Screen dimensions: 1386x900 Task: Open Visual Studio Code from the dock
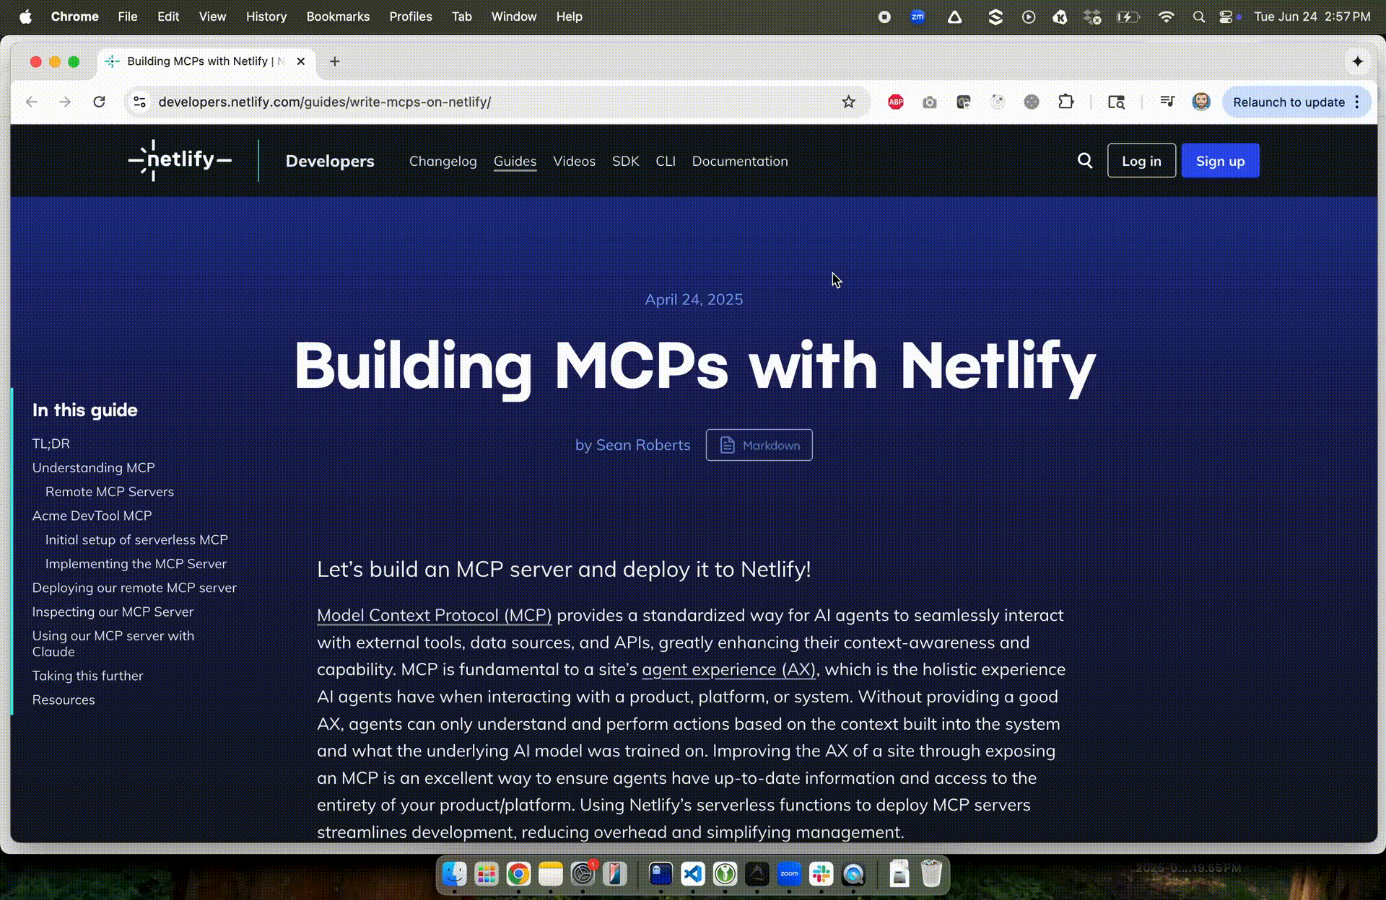693,874
